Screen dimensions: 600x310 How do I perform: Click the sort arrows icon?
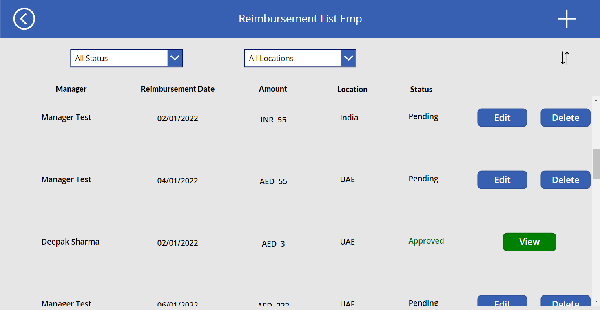coord(565,58)
